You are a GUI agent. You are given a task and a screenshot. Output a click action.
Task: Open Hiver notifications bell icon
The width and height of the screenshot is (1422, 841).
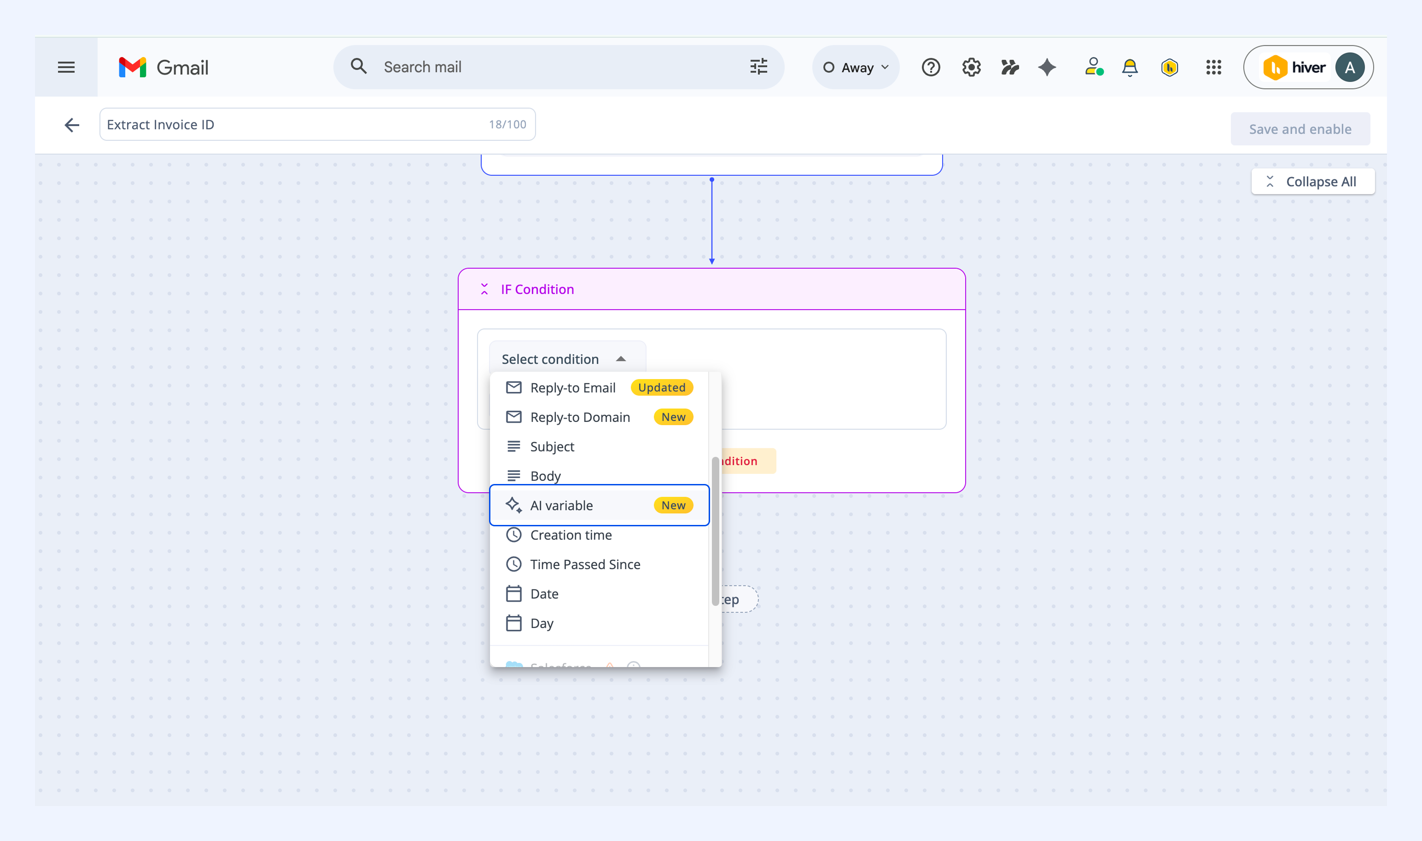(1130, 68)
